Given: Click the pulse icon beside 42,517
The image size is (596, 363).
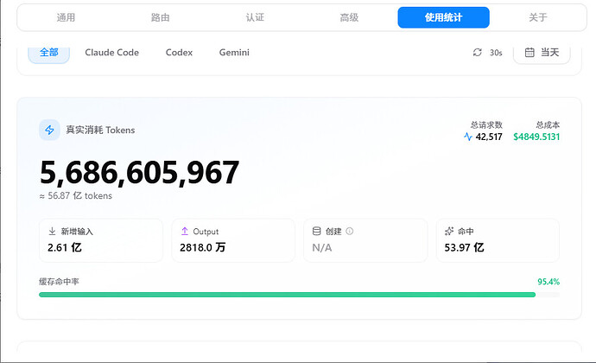Looking at the screenshot, I should tap(468, 137).
